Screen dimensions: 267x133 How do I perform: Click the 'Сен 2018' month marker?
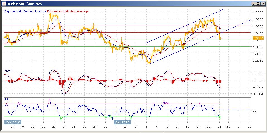pos(13,122)
